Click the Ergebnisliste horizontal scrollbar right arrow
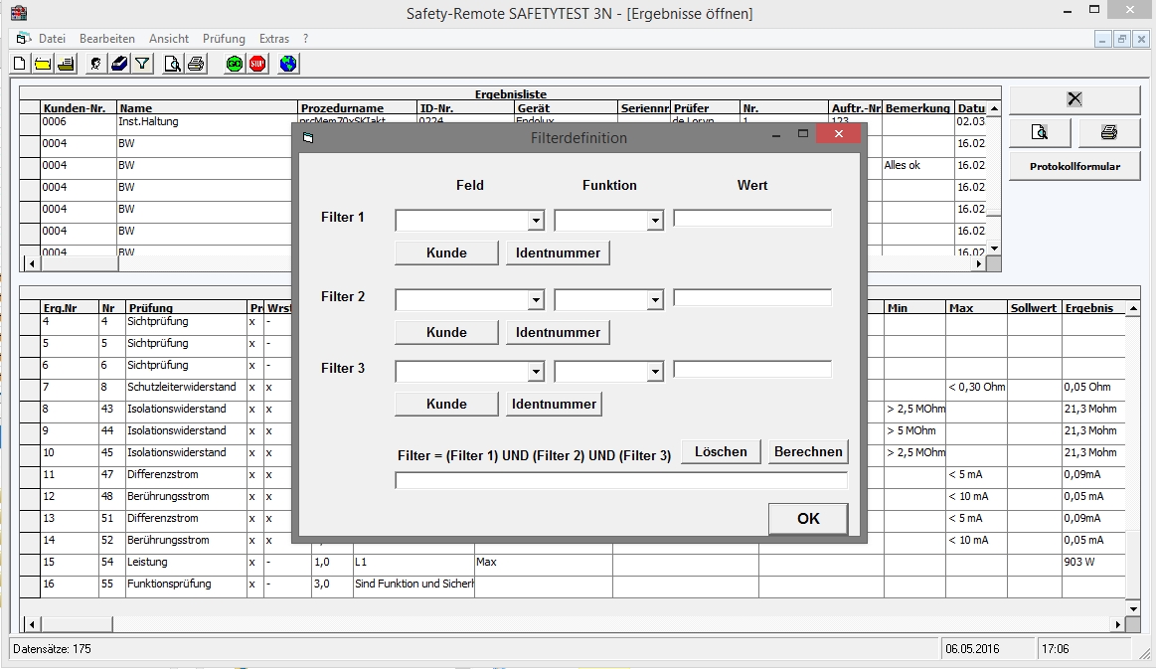This screenshot has height=669, width=1156. click(x=979, y=263)
